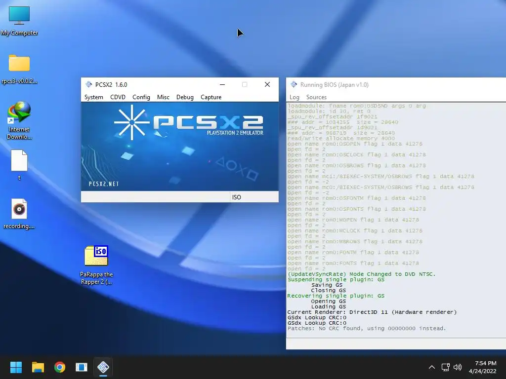The image size is (506, 379).
Task: Click the 'Loading GS' log line
Action: pos(328,307)
